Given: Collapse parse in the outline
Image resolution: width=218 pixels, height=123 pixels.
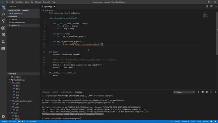Looking at the screenshot, I should [x=11, y=107].
